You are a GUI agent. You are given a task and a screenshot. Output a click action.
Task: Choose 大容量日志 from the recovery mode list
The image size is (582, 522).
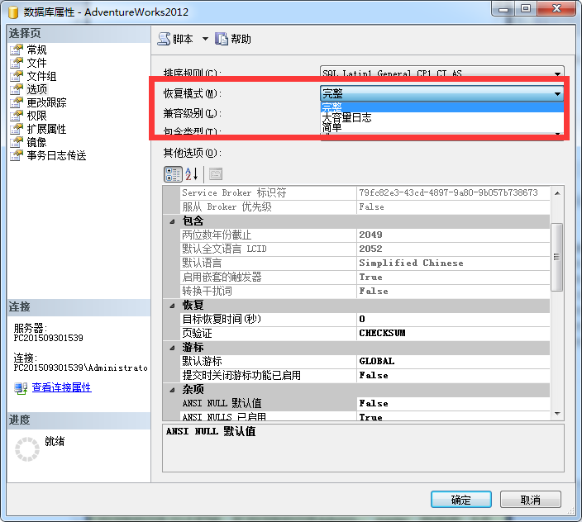click(347, 117)
